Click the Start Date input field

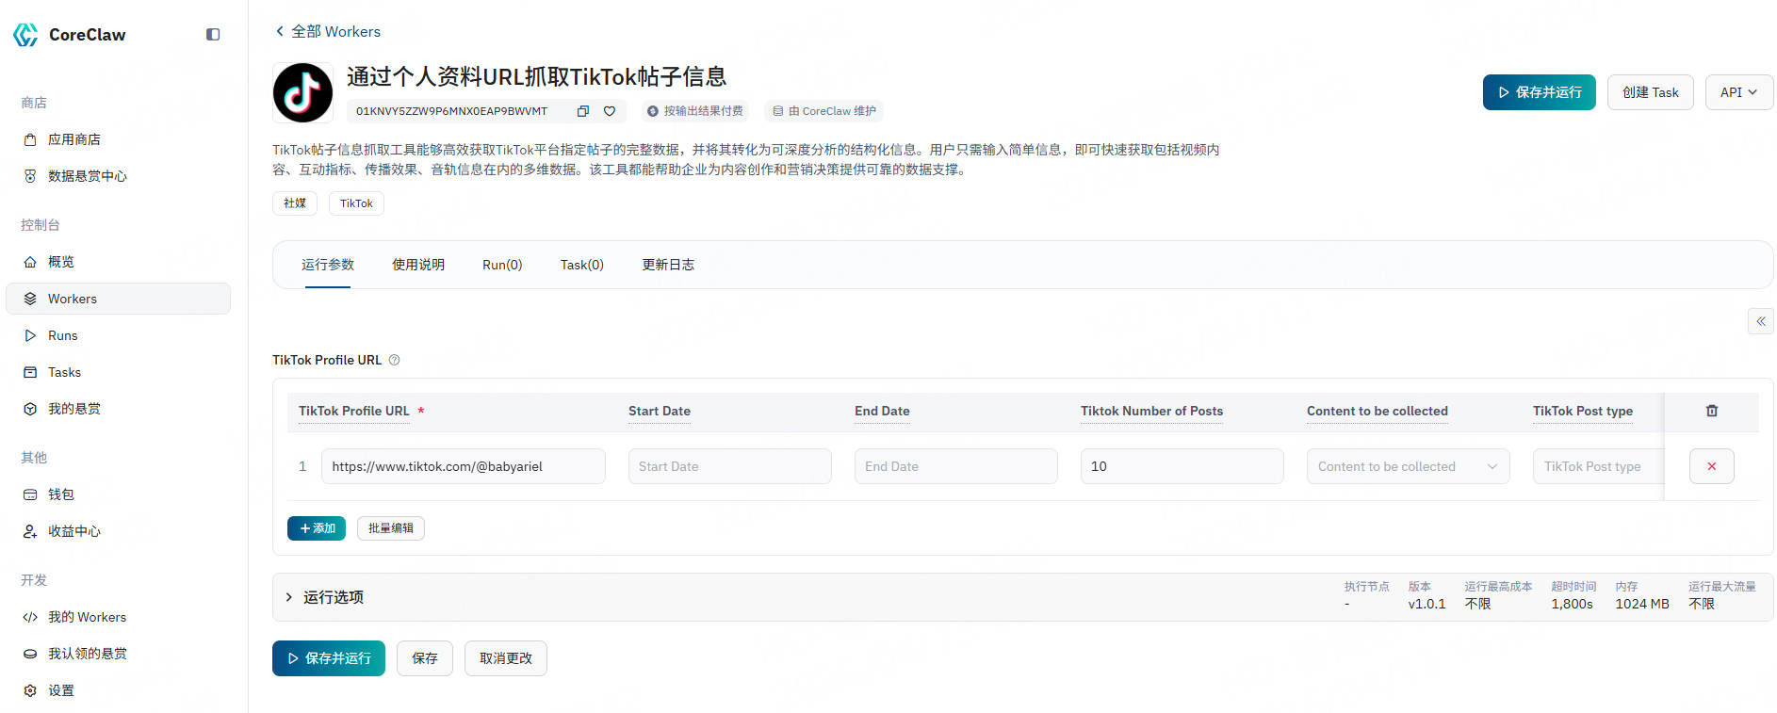[729, 466]
